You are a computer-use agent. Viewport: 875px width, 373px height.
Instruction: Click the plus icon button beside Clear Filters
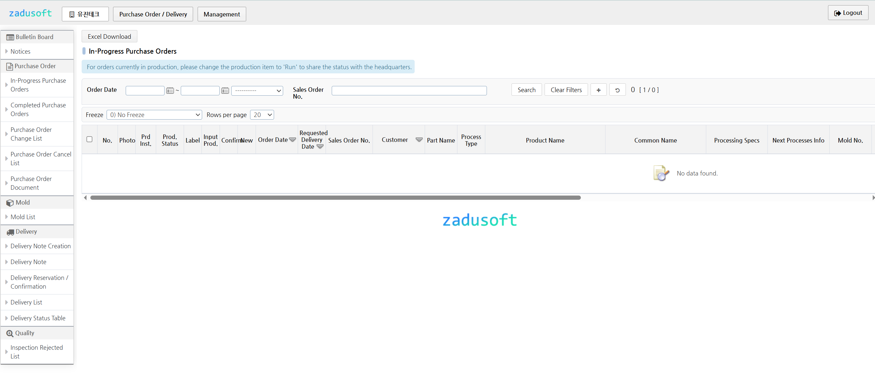click(x=598, y=90)
